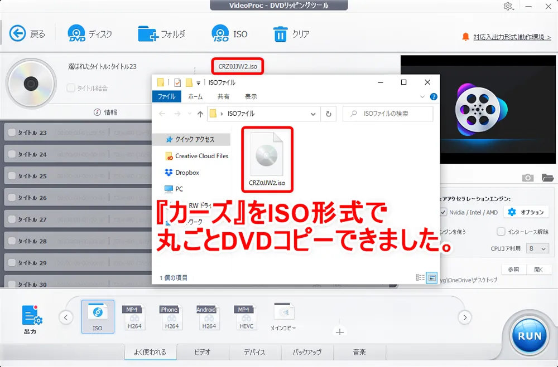Viewport: 558px width, 367px height.
Task: Click the VideoProc preview video area
Action: [478, 109]
